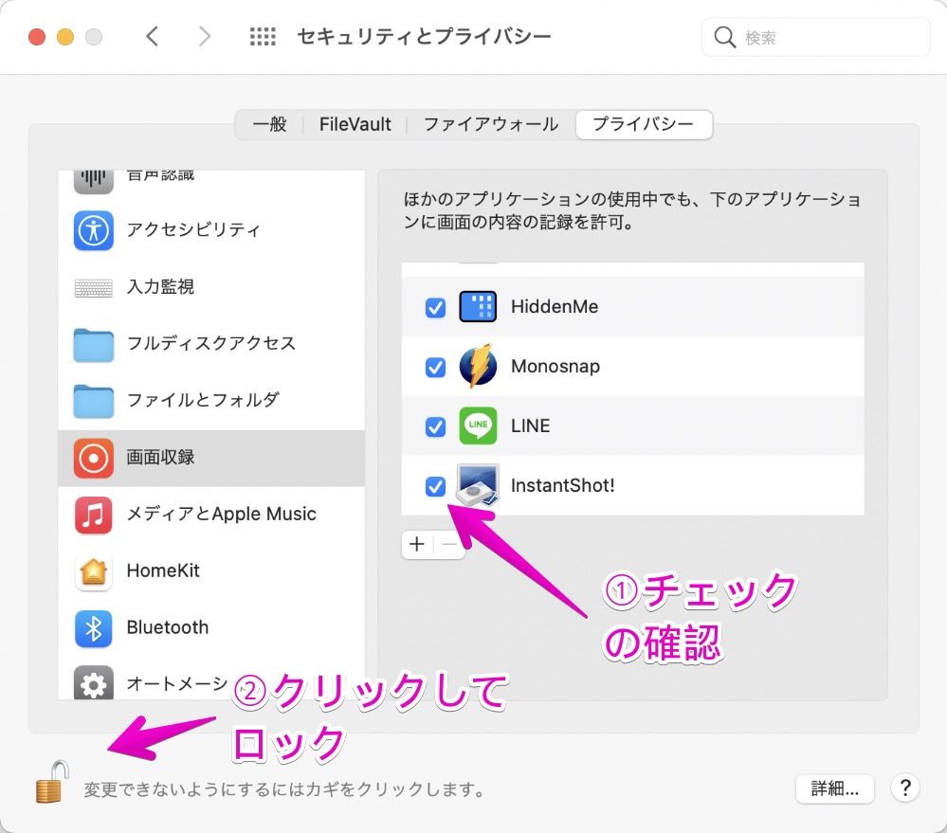Remove app with the minus button
Screen dimensions: 947x833
[x=449, y=545]
